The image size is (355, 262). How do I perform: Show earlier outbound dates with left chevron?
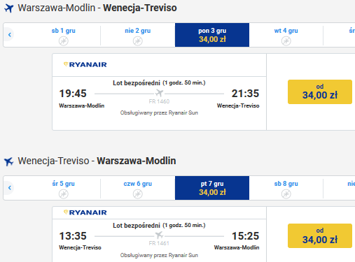click(x=9, y=35)
